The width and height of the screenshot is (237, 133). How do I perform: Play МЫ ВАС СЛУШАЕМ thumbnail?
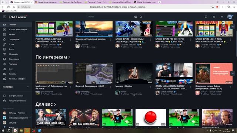(x=84, y=117)
